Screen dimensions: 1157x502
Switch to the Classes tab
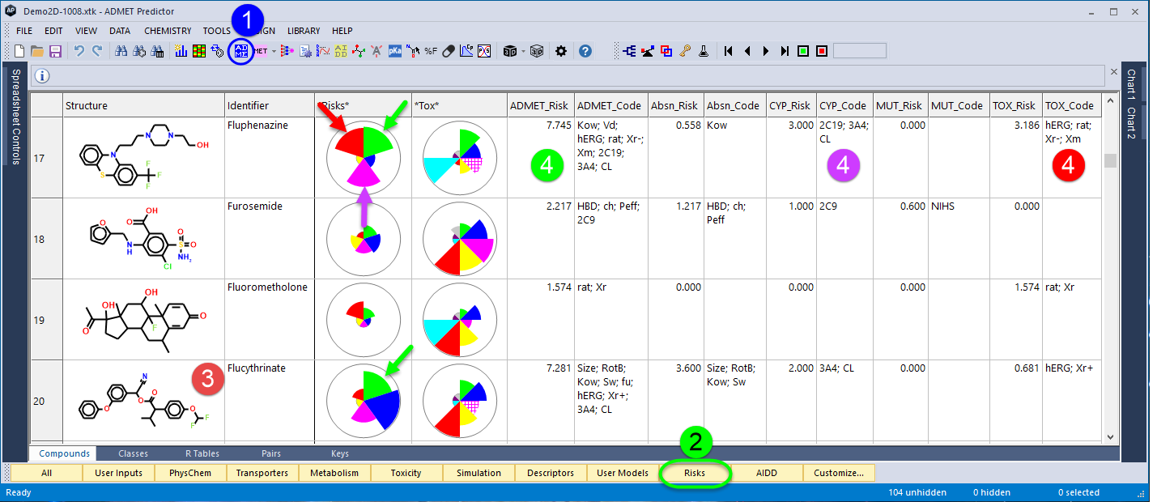[133, 453]
